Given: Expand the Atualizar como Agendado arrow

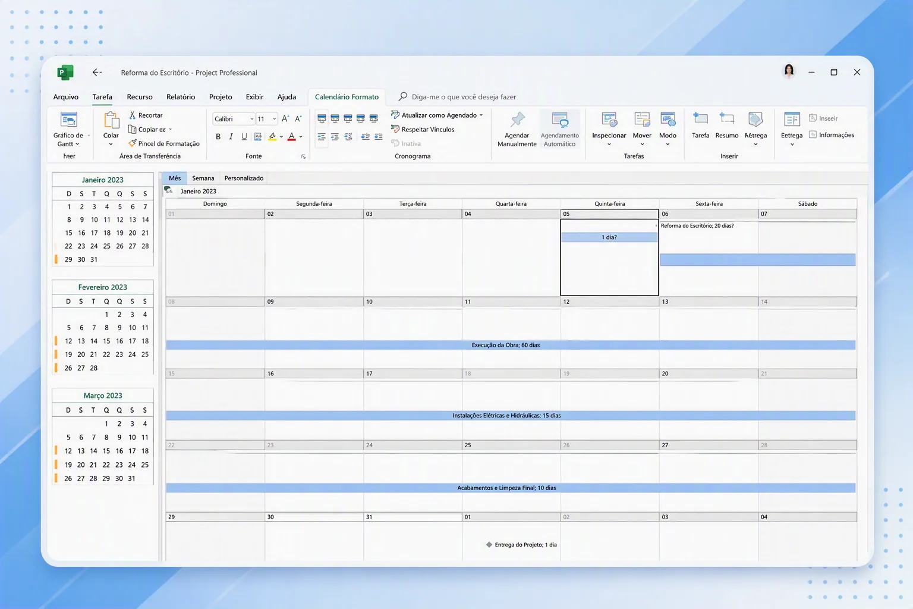Looking at the screenshot, I should click(481, 115).
